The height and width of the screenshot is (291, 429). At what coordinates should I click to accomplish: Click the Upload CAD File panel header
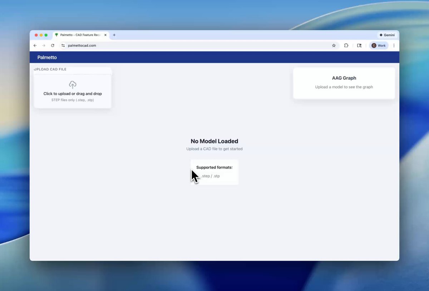50,69
